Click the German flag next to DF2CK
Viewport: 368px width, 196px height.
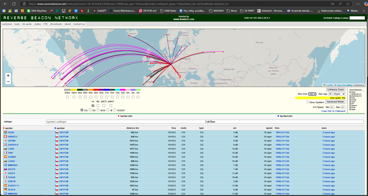[5, 190]
